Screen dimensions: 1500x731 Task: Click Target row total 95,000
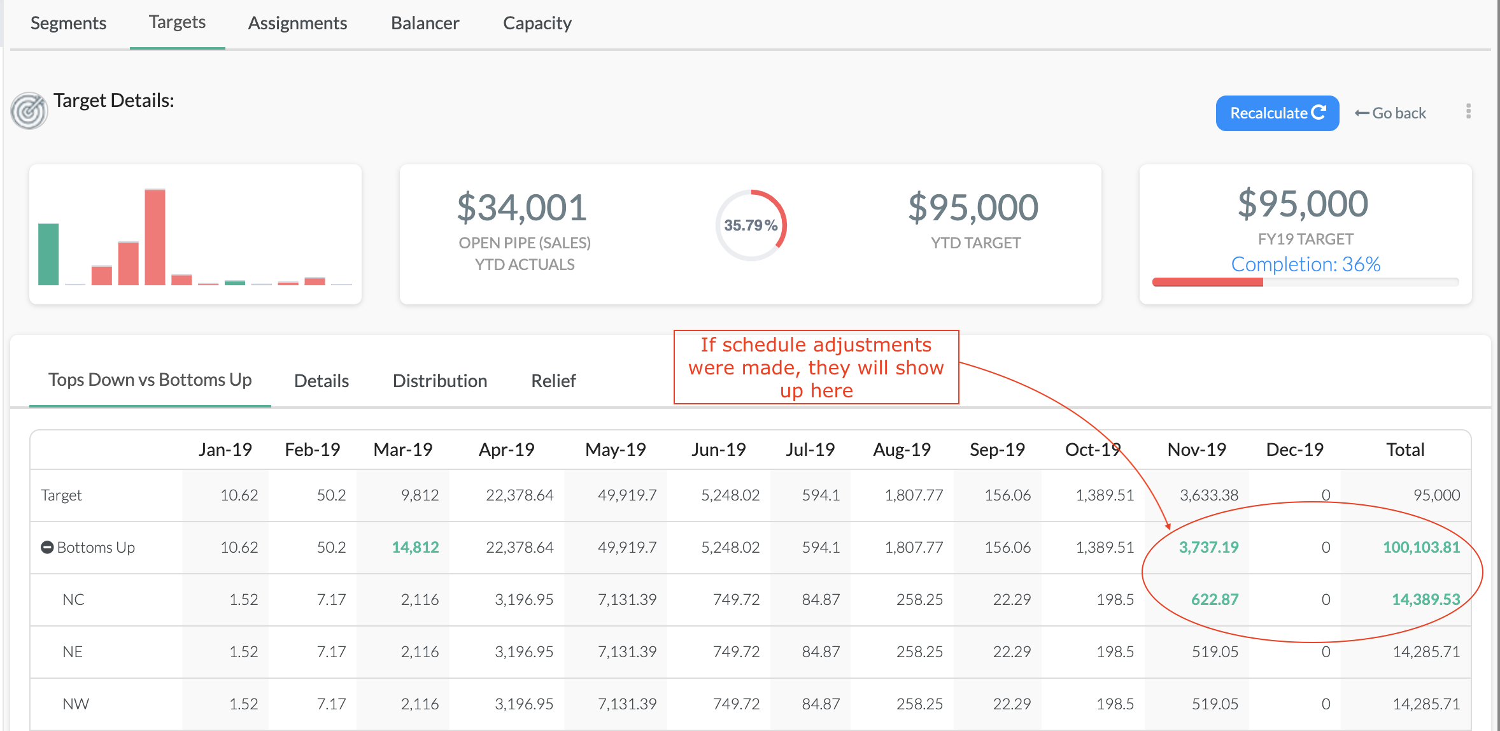pyautogui.click(x=1436, y=495)
